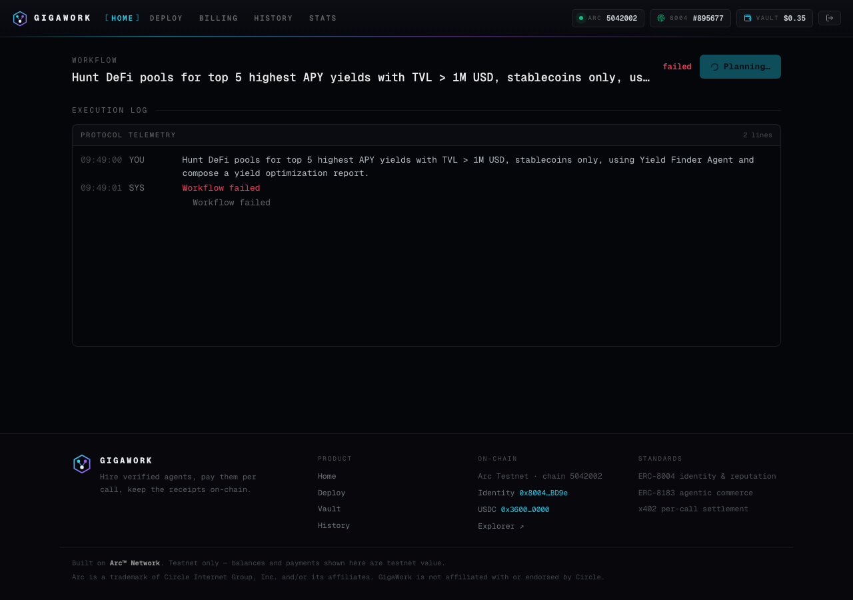
Task: Open the HISTORY tab in the top navigation
Action: [273, 19]
